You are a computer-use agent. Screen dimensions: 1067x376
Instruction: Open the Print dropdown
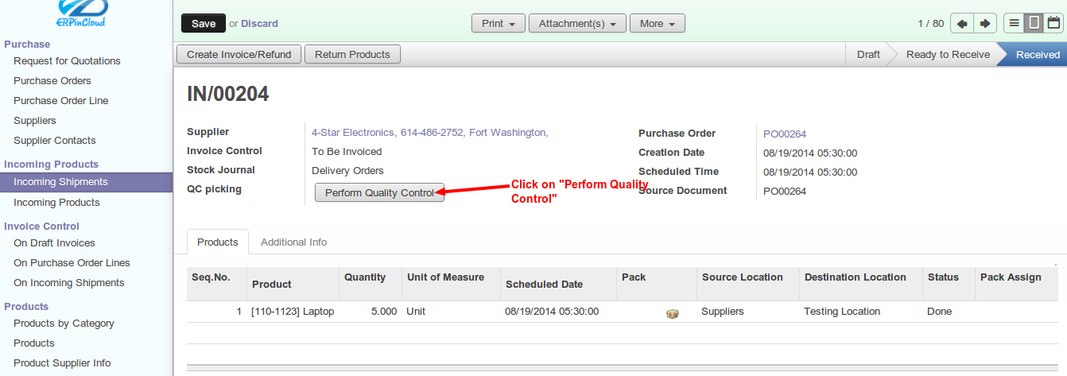(x=499, y=23)
